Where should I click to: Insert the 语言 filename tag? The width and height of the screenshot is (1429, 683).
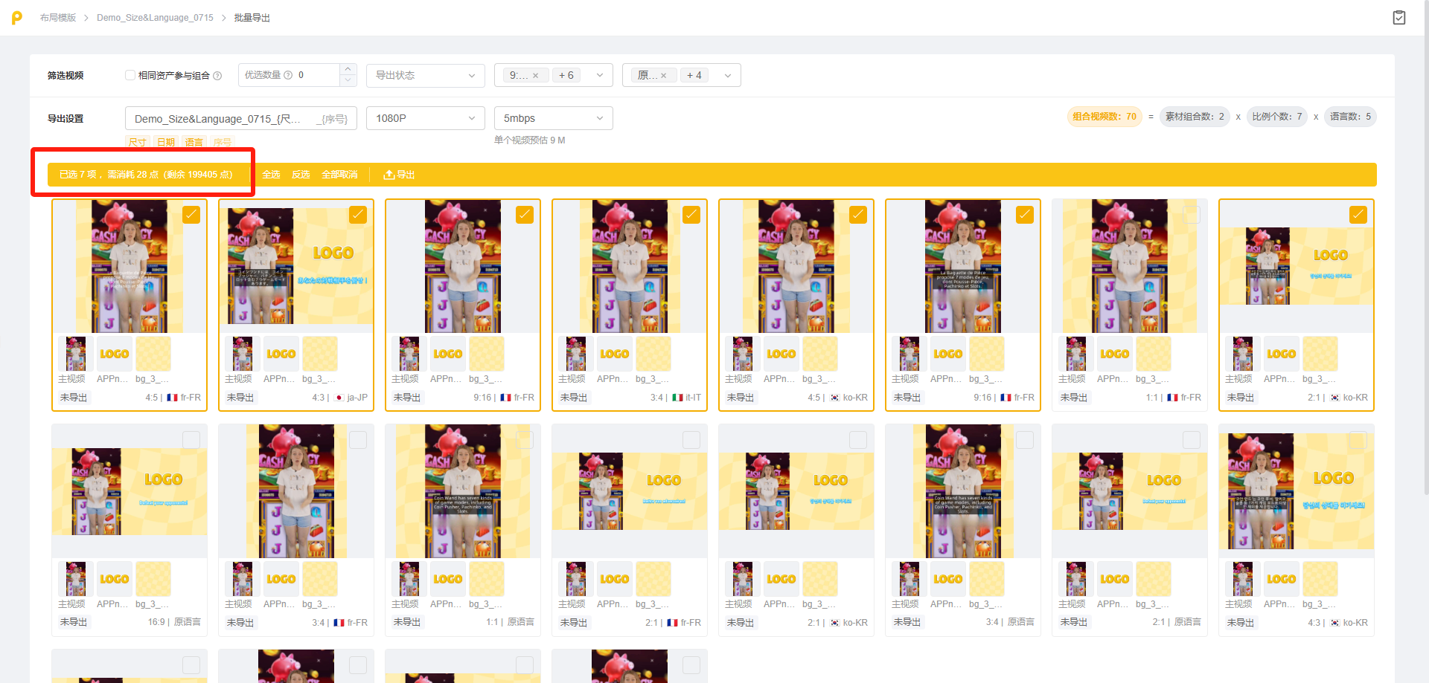pos(194,142)
